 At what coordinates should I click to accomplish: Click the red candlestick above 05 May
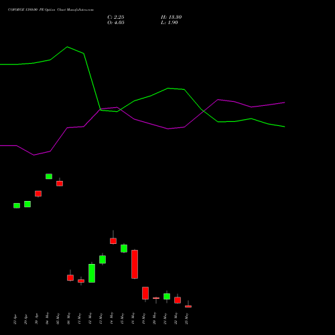(x=60, y=183)
